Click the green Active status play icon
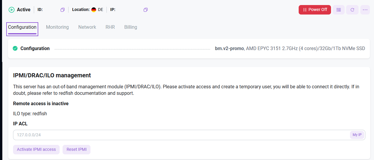Image resolution: width=374 pixels, height=160 pixels. [12, 10]
